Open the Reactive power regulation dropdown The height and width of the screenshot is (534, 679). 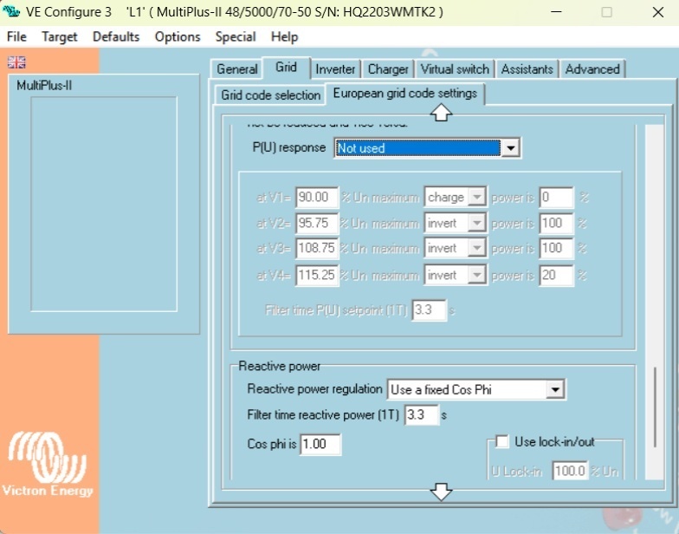(x=554, y=390)
